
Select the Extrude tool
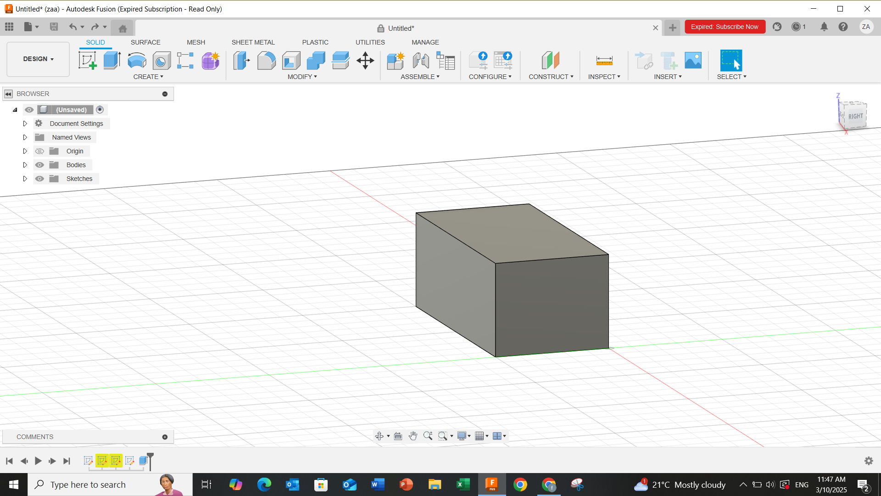click(x=112, y=60)
